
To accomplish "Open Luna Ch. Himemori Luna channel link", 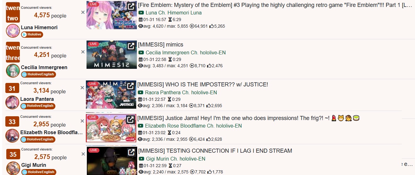I will point(174,13).
